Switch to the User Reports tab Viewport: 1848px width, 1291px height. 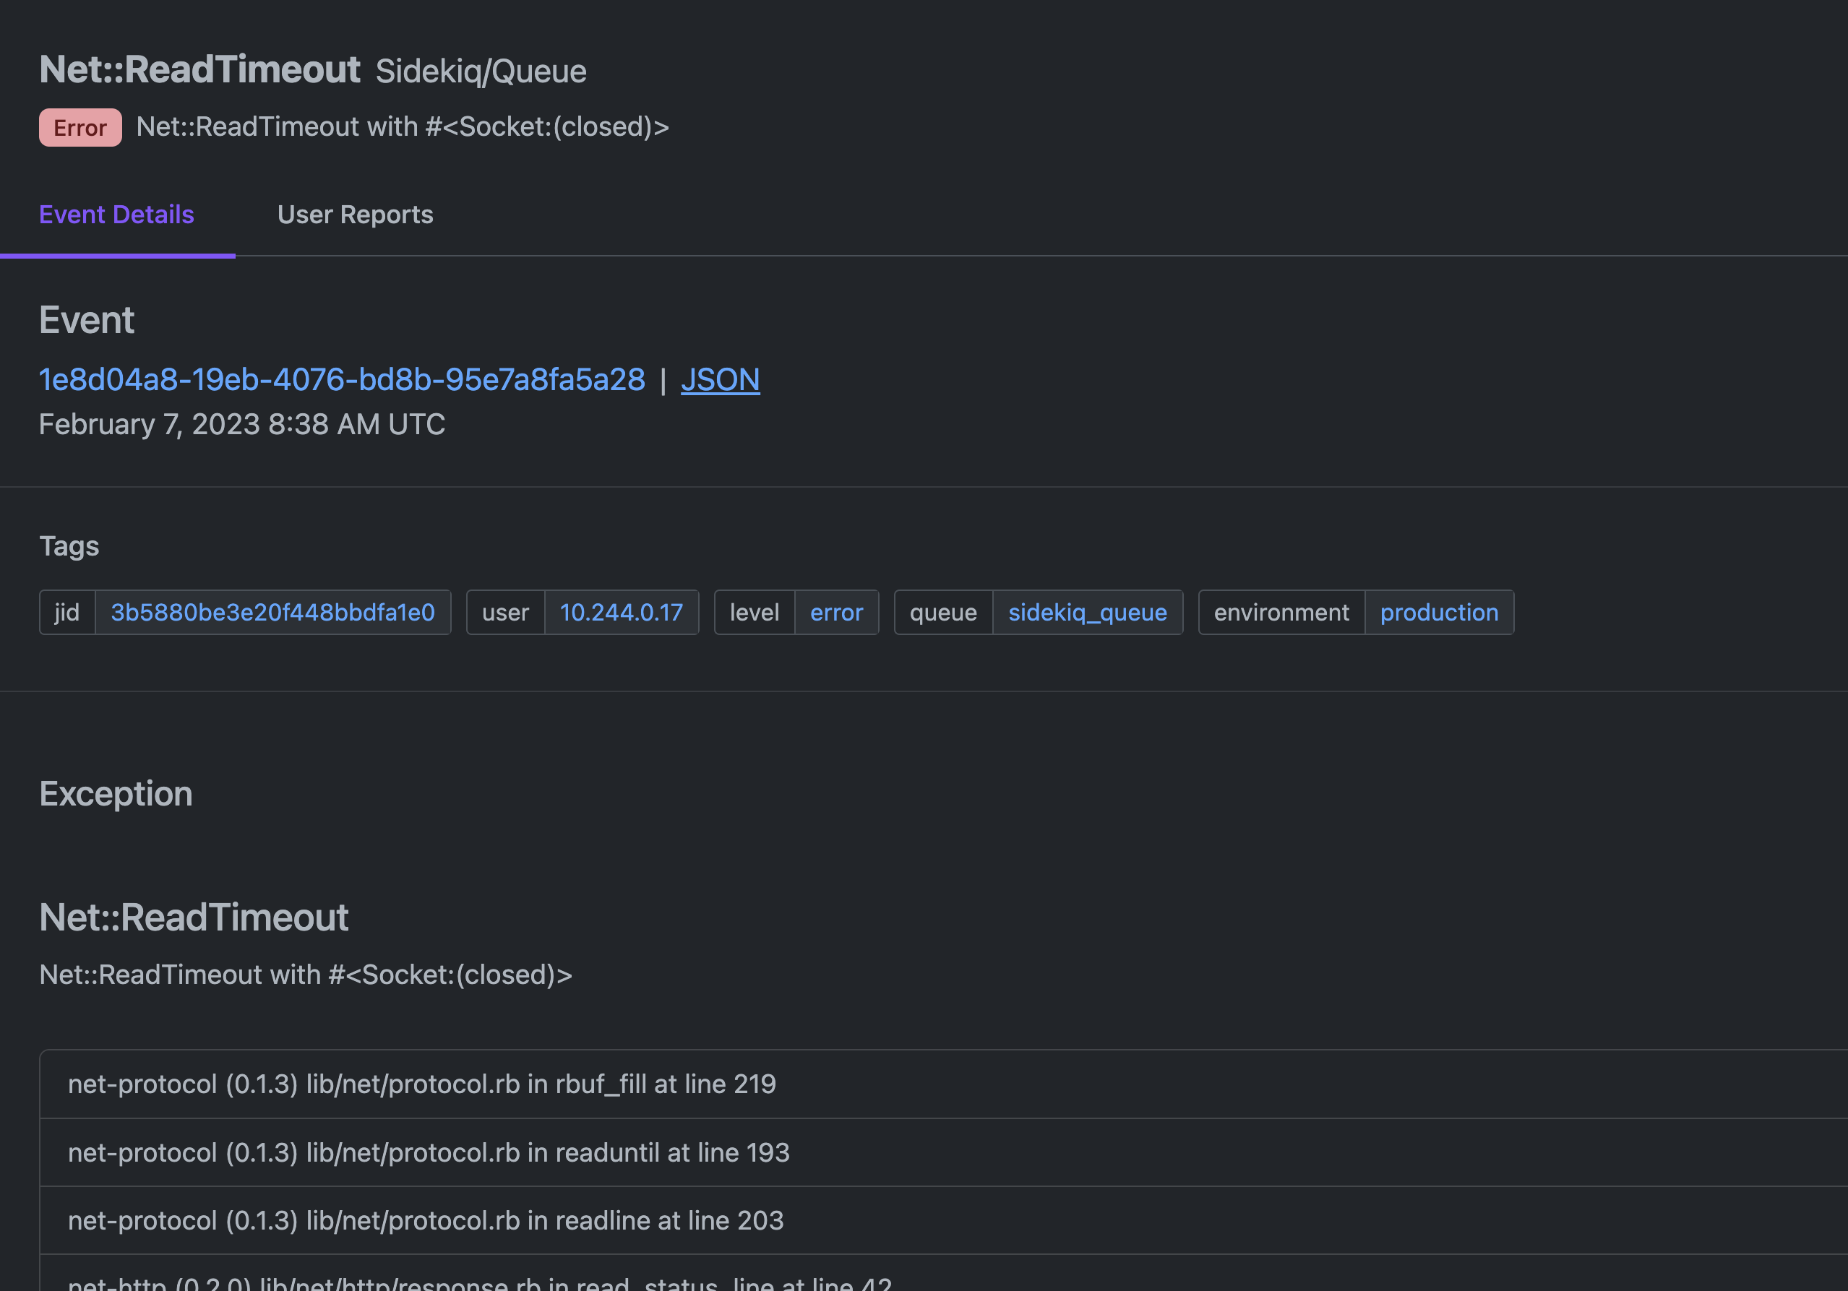tap(356, 213)
